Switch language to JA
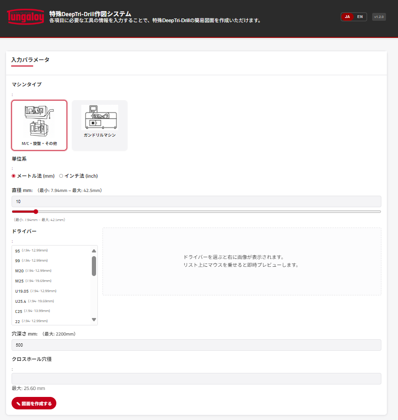398x420 pixels. pyautogui.click(x=347, y=17)
